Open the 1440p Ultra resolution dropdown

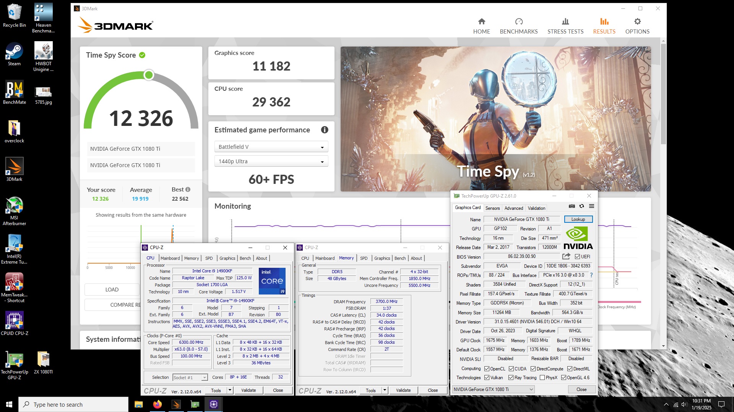tap(271, 161)
